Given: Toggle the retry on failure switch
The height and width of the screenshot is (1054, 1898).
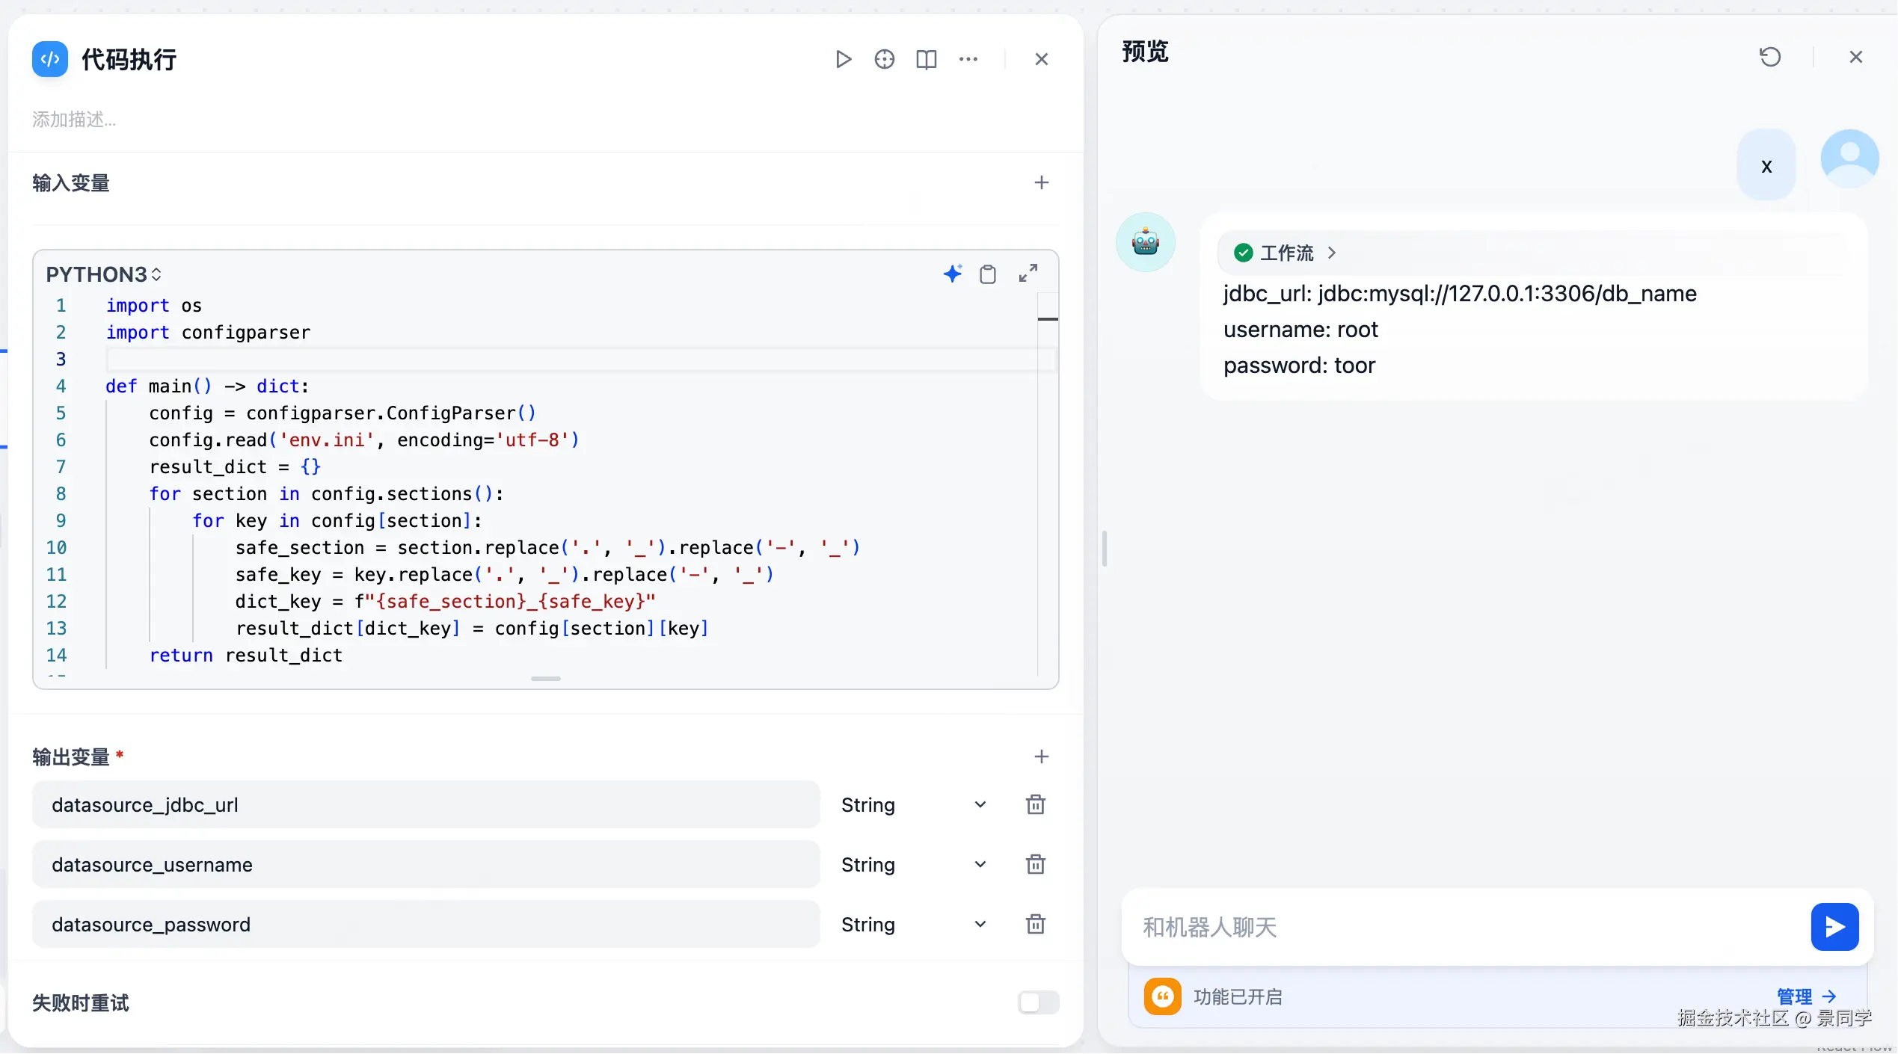Looking at the screenshot, I should pyautogui.click(x=1038, y=1002).
